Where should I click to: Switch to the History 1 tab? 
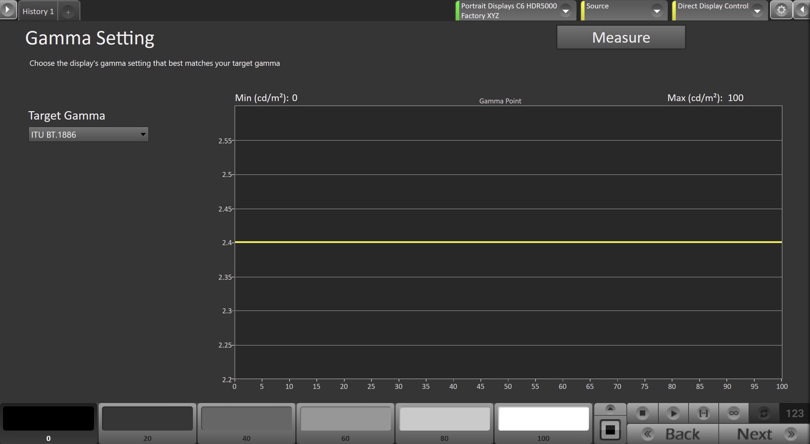click(38, 11)
